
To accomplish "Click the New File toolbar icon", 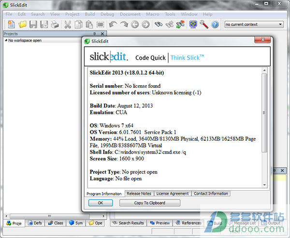I will click(11, 25).
